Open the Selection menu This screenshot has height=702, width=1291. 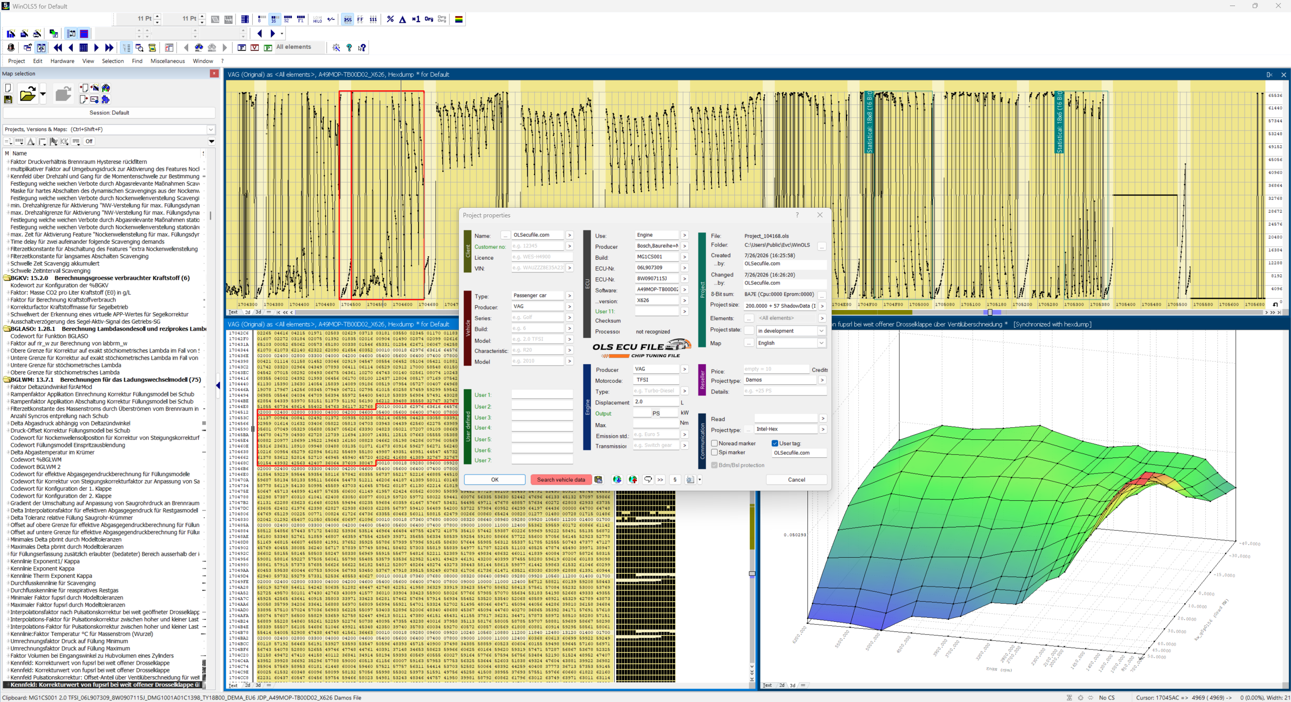[113, 61]
